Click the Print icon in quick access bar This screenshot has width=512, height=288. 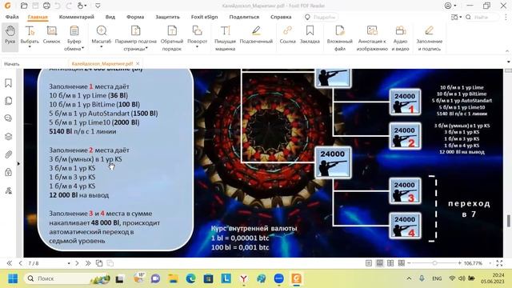point(46,6)
